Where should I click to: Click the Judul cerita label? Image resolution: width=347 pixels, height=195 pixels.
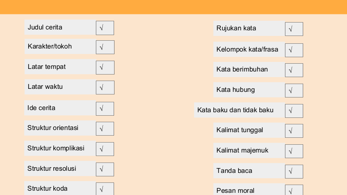point(45,27)
